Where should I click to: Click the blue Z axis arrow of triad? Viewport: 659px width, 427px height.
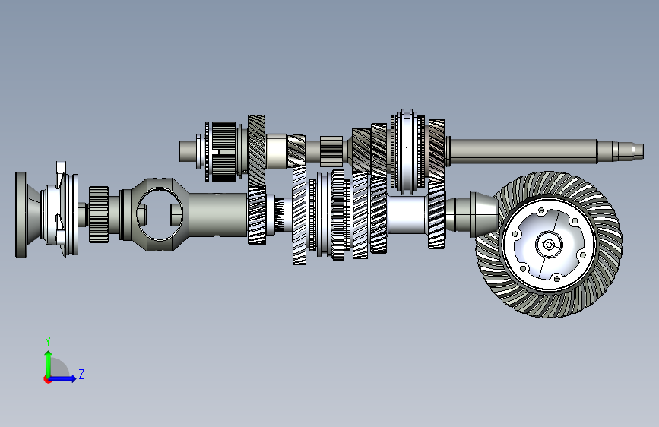(x=63, y=378)
